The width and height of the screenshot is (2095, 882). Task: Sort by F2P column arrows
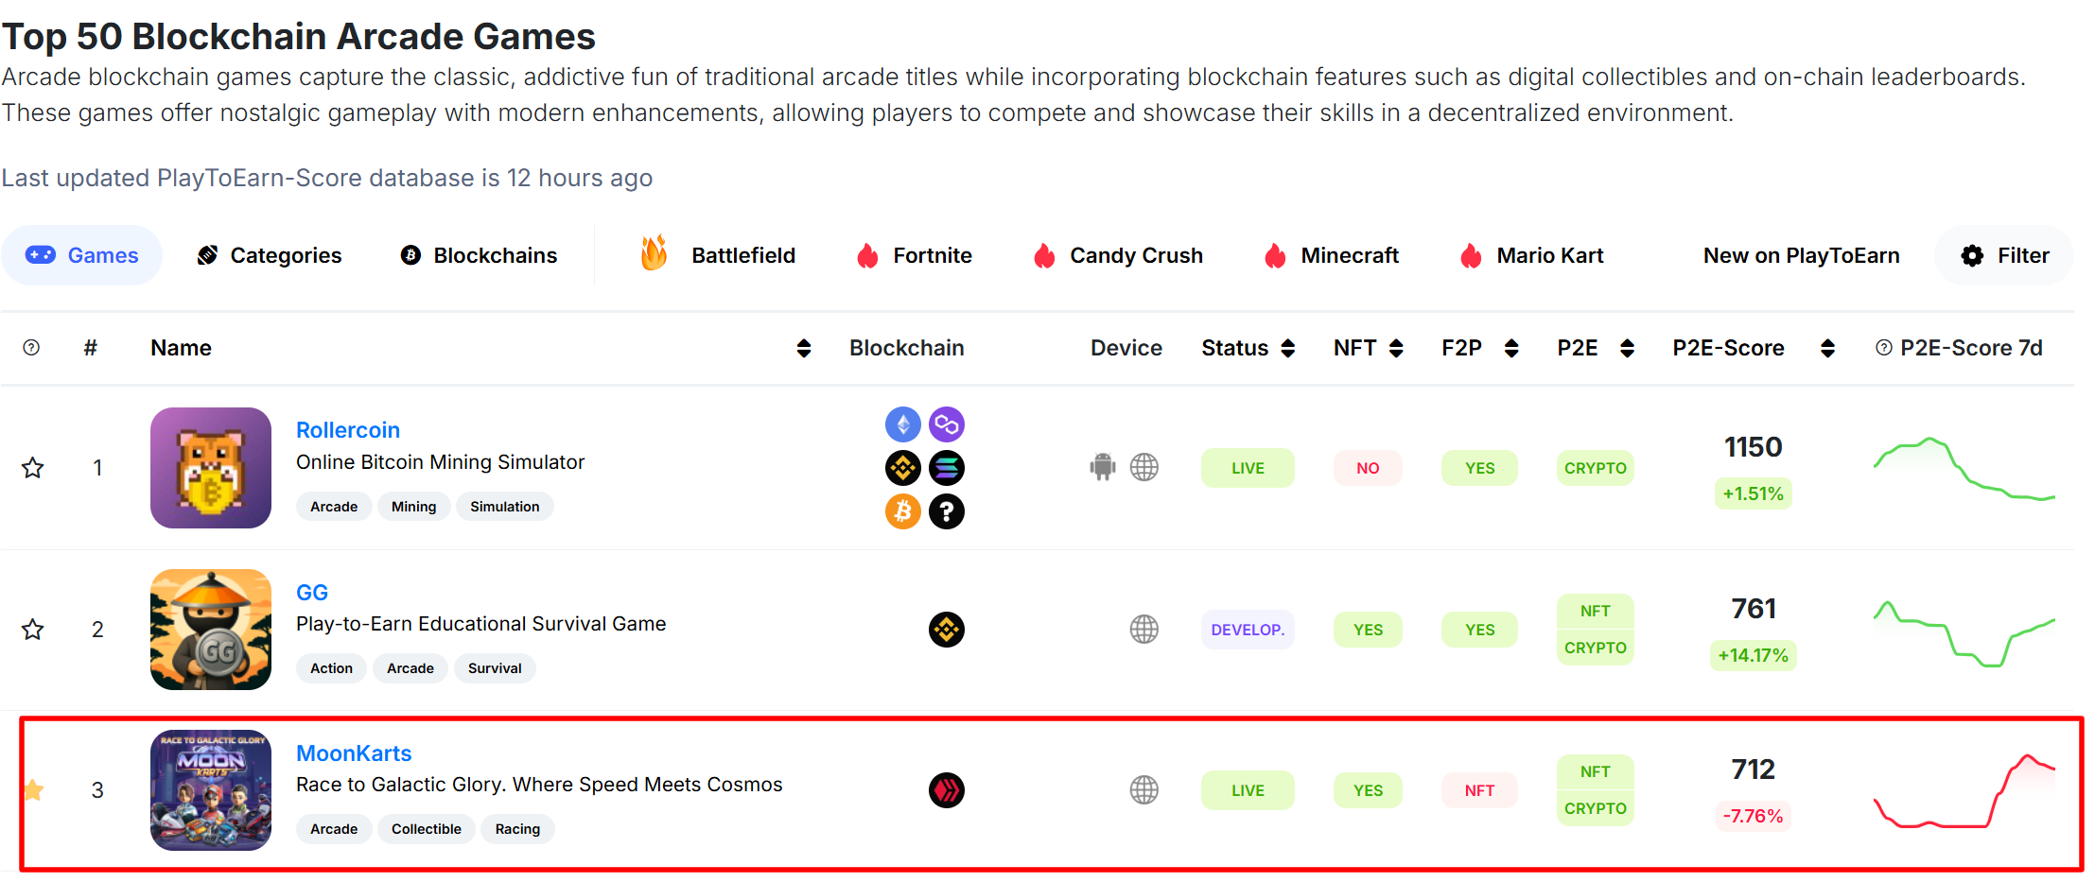coord(1511,349)
